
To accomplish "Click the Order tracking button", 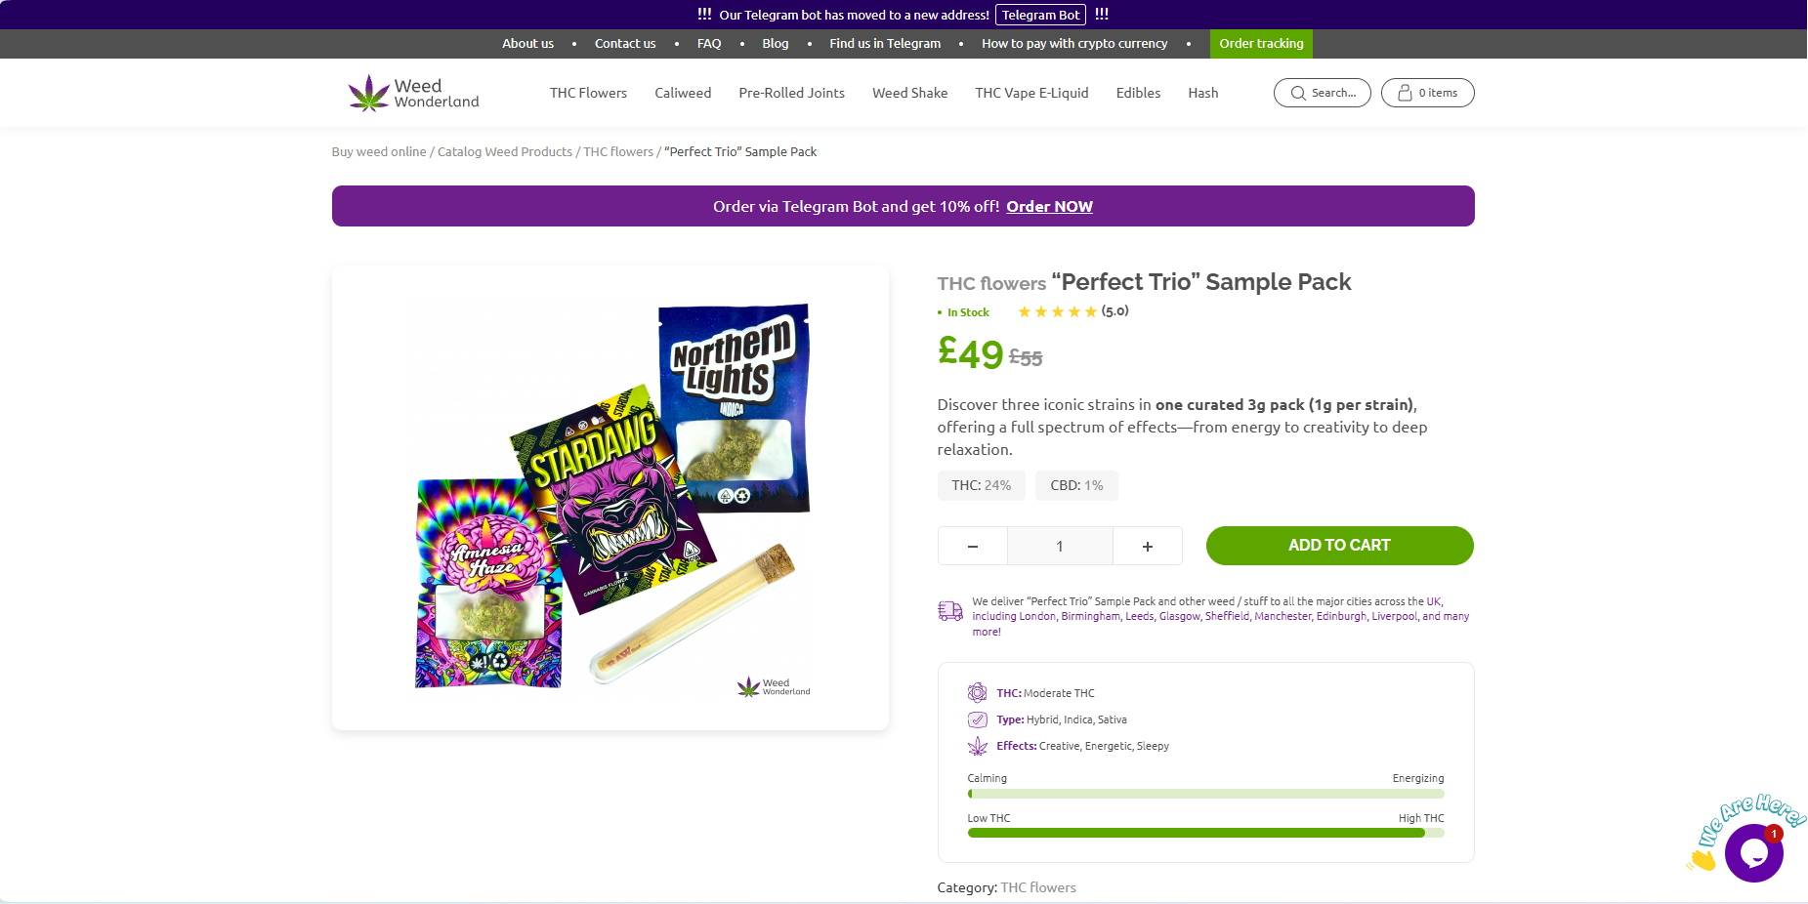I will point(1261,44).
